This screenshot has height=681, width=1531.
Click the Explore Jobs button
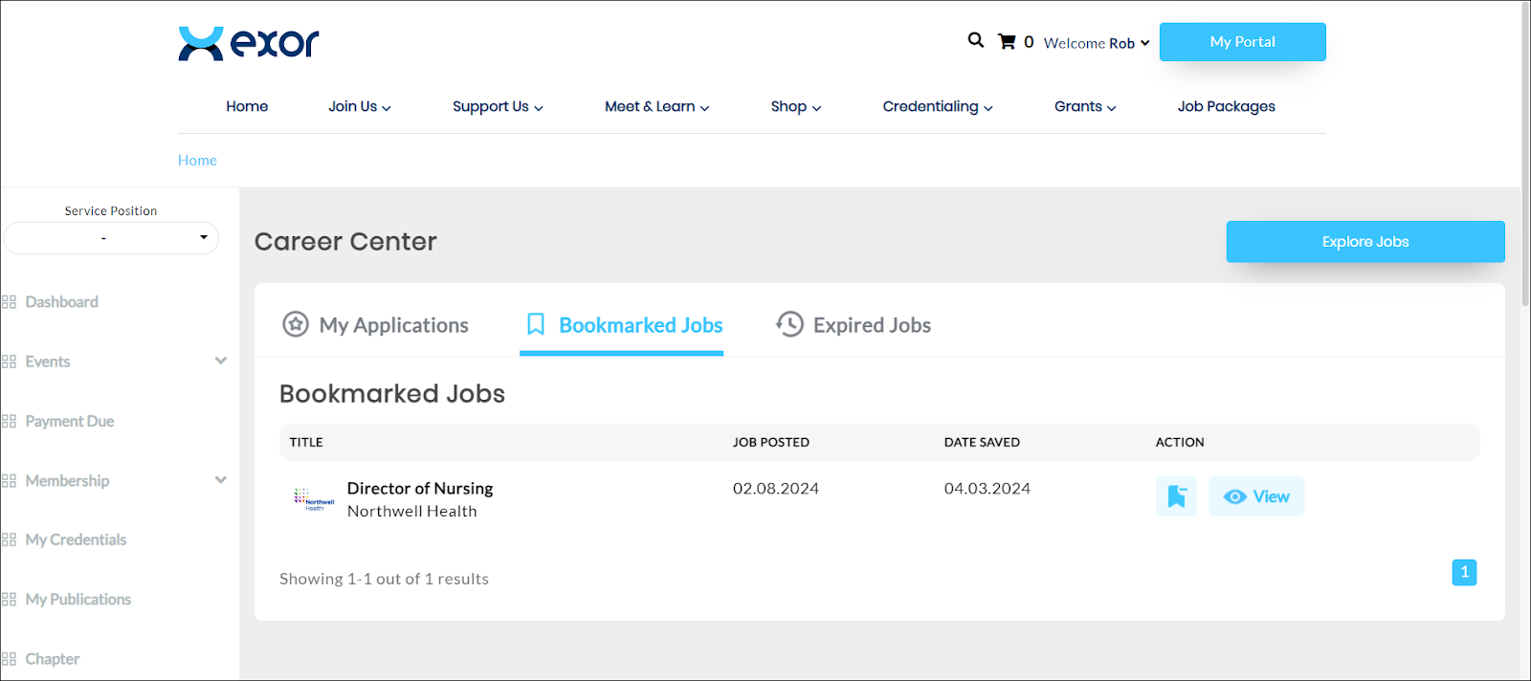1365,242
